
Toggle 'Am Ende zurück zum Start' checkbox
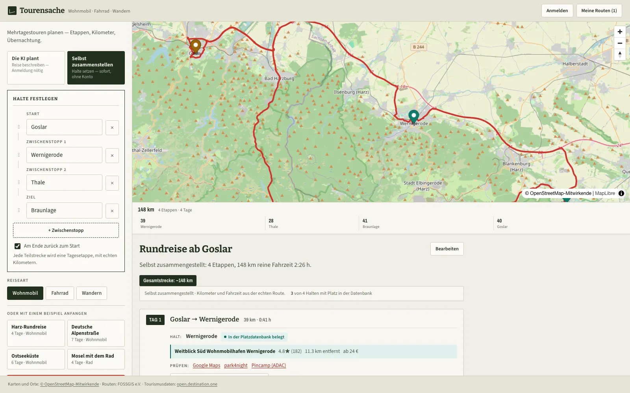coord(17,246)
